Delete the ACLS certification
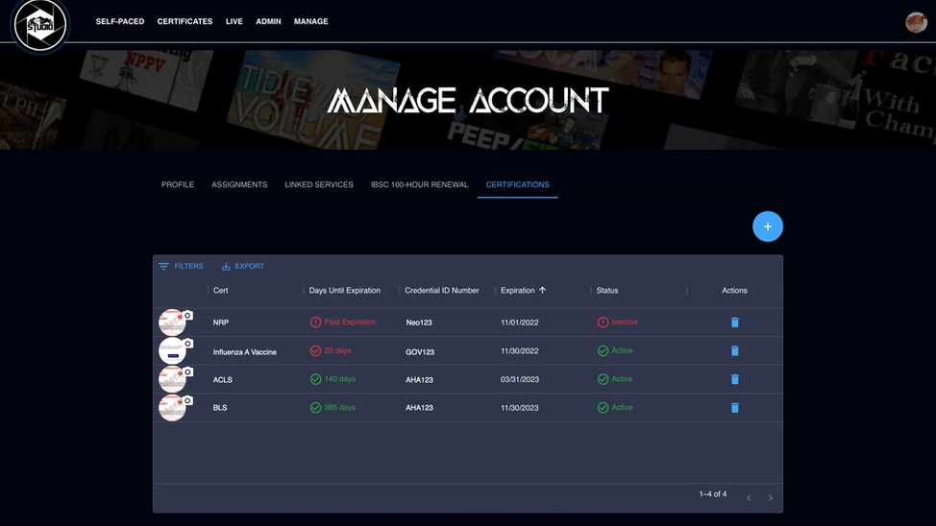 (735, 379)
